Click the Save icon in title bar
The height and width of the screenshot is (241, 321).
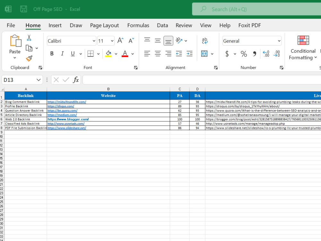coord(23,9)
